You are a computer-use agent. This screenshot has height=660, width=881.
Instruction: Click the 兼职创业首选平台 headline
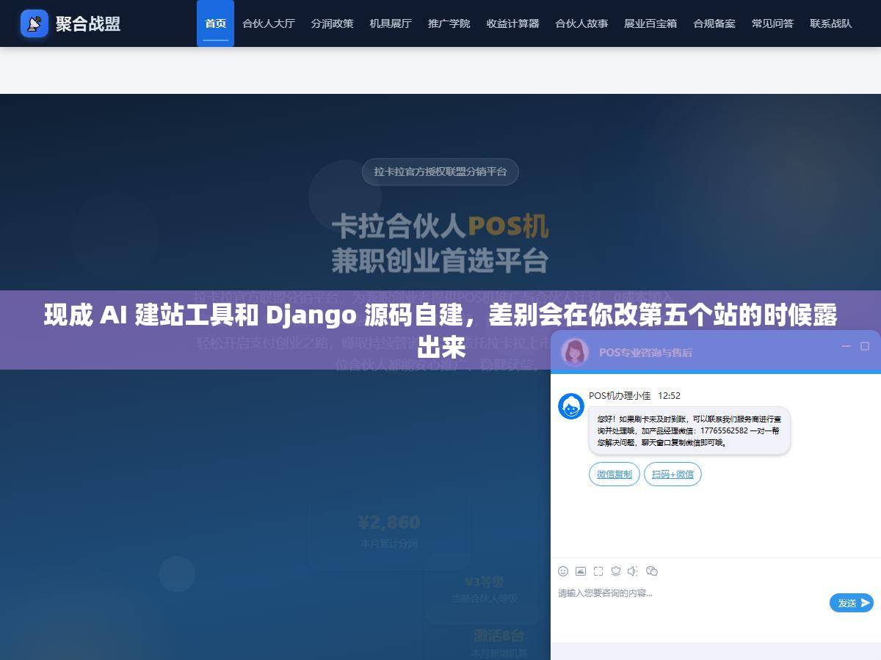coord(440,260)
